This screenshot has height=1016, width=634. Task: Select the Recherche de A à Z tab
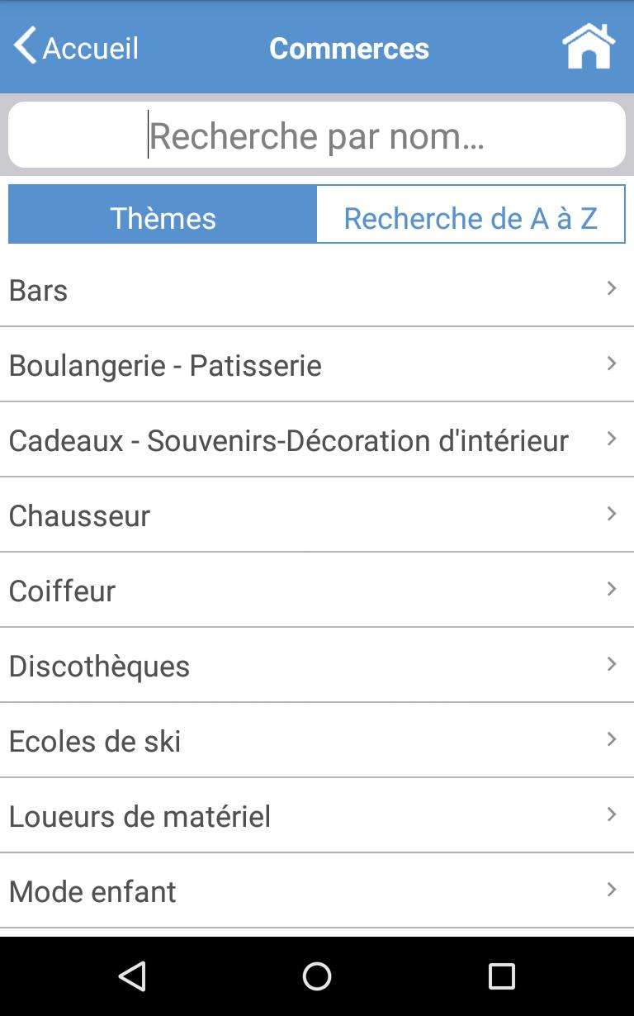pos(471,218)
